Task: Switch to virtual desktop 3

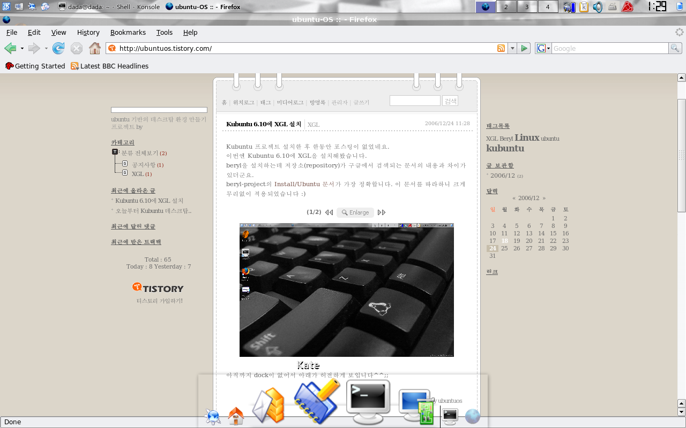Action: [527, 6]
